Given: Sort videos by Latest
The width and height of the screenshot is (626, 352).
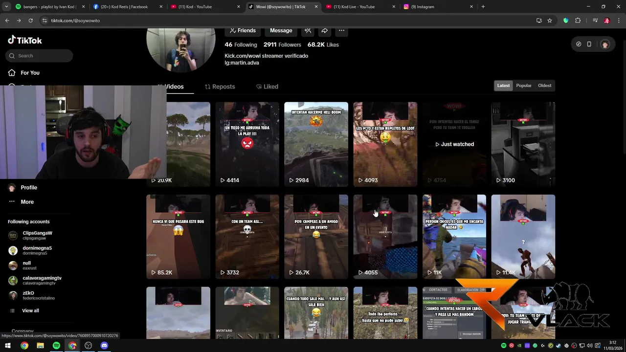Looking at the screenshot, I should (x=503, y=86).
